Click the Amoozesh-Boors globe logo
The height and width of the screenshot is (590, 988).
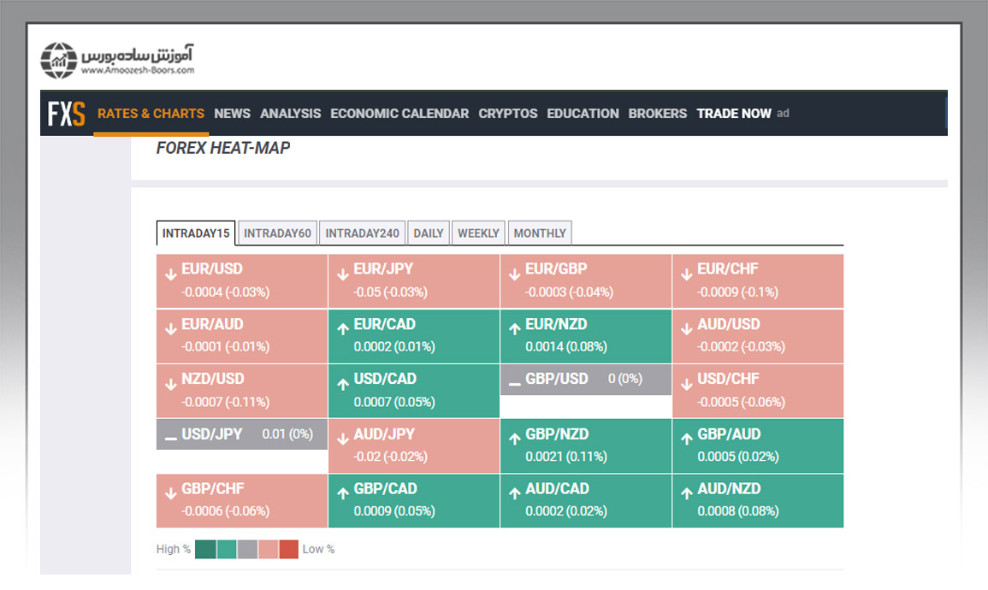pyautogui.click(x=59, y=61)
